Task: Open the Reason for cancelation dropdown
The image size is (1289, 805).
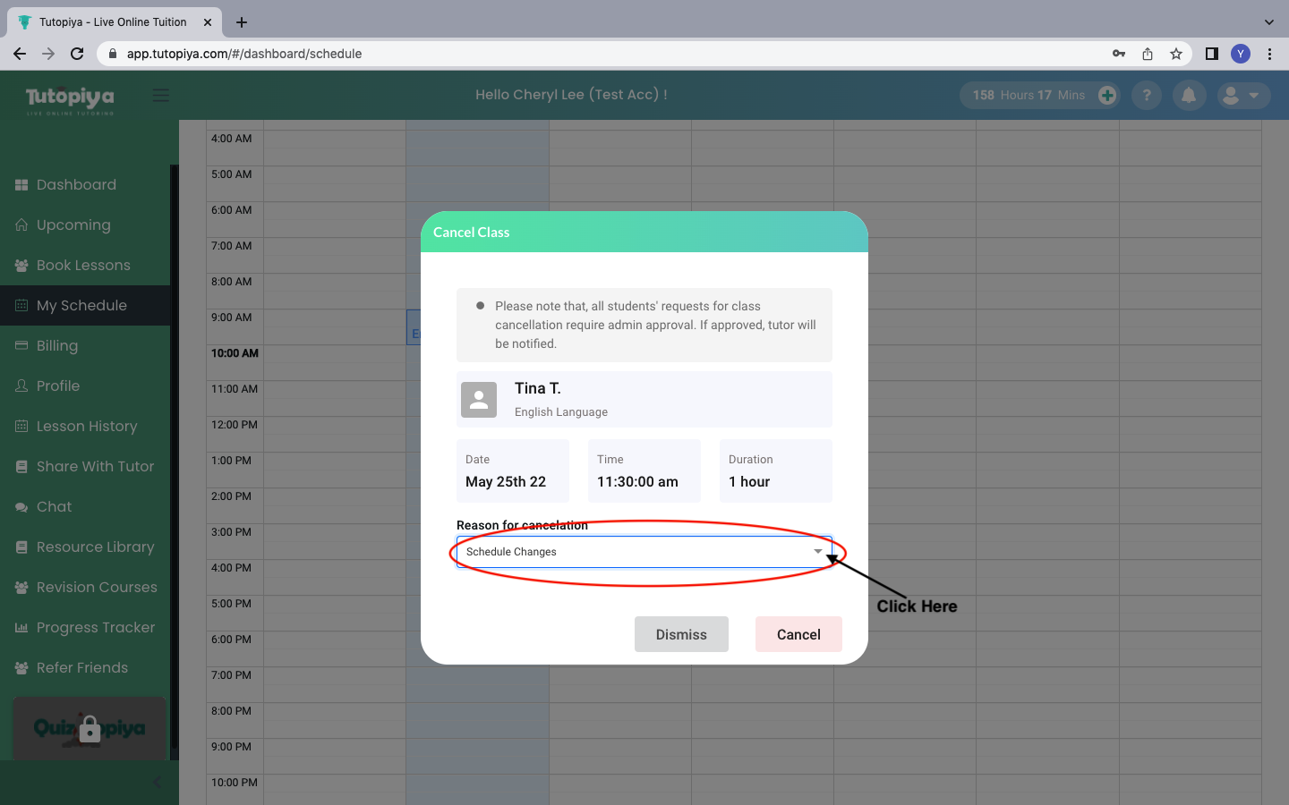Action: (x=644, y=552)
